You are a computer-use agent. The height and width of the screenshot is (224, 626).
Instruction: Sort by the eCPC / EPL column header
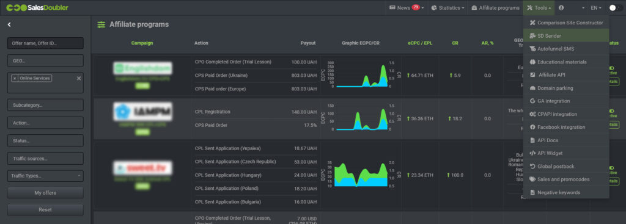420,43
